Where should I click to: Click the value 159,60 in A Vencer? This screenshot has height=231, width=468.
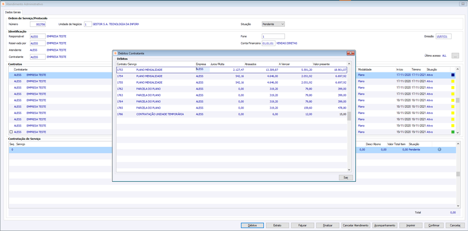pos(308,108)
